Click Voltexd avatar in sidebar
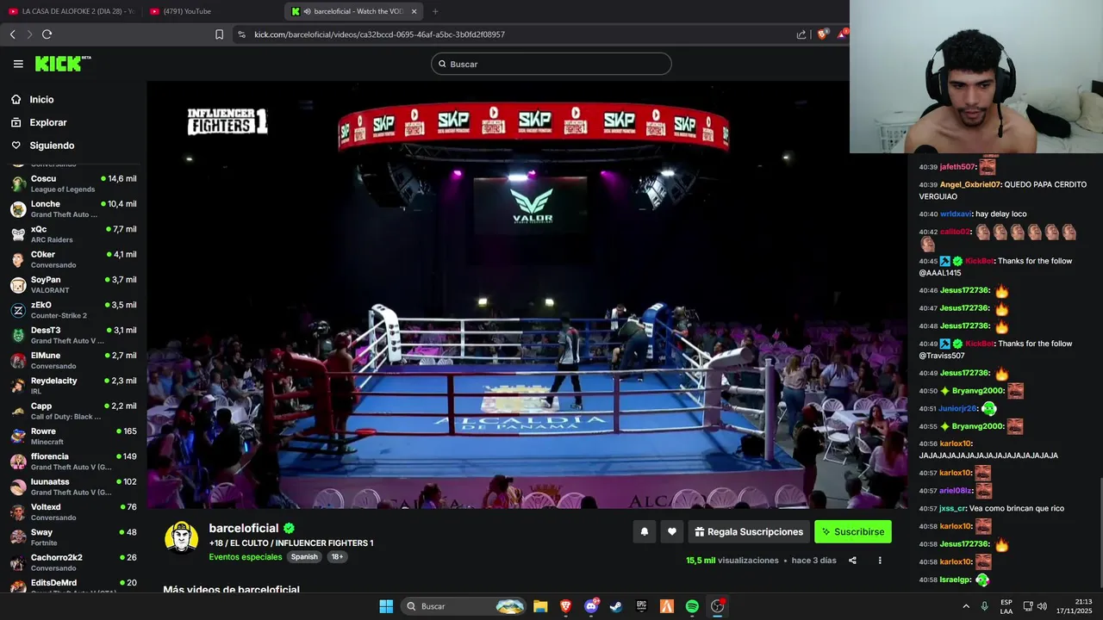The width and height of the screenshot is (1103, 620). 18,512
